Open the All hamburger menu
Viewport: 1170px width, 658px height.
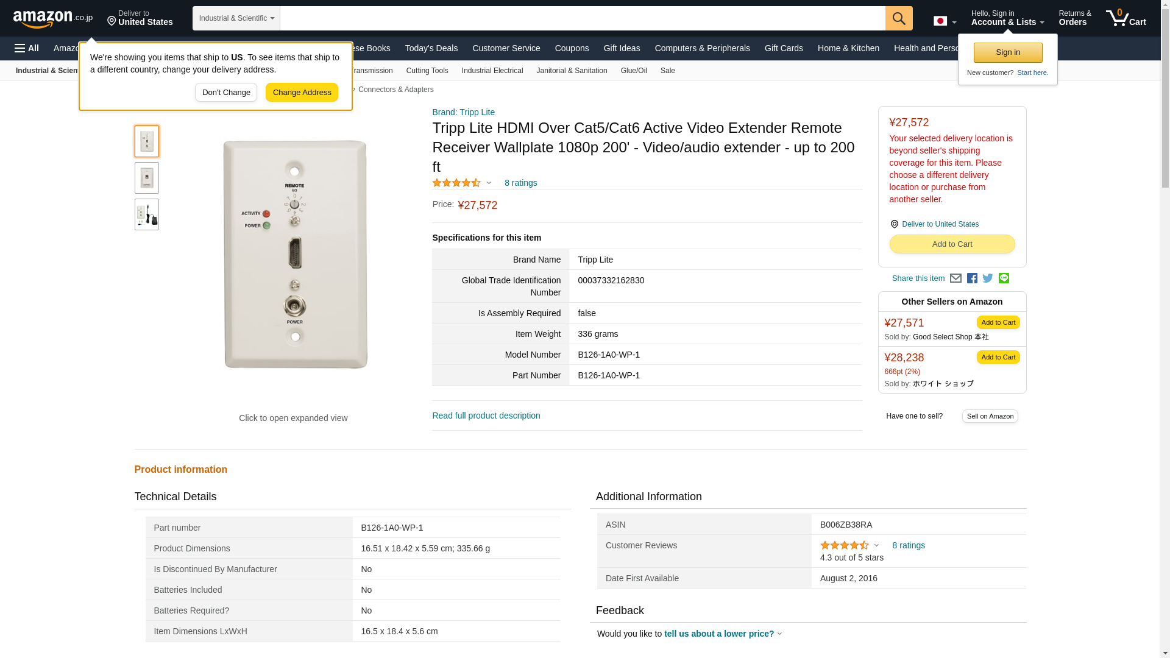[x=27, y=48]
